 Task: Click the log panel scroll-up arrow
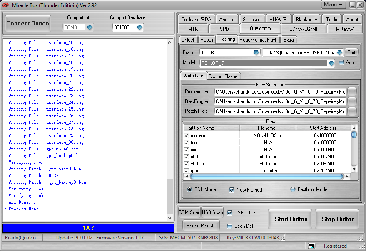tap(170, 42)
